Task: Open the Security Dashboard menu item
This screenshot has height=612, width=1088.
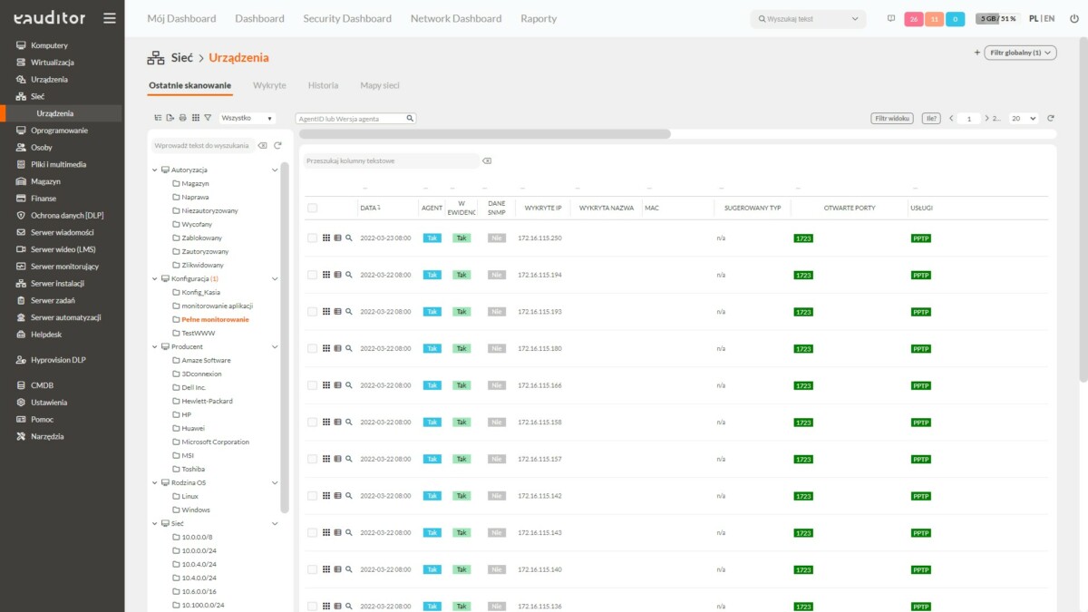Action: coord(346,18)
